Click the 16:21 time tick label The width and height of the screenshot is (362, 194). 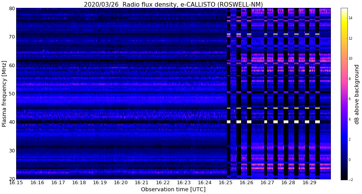[x=142, y=183]
